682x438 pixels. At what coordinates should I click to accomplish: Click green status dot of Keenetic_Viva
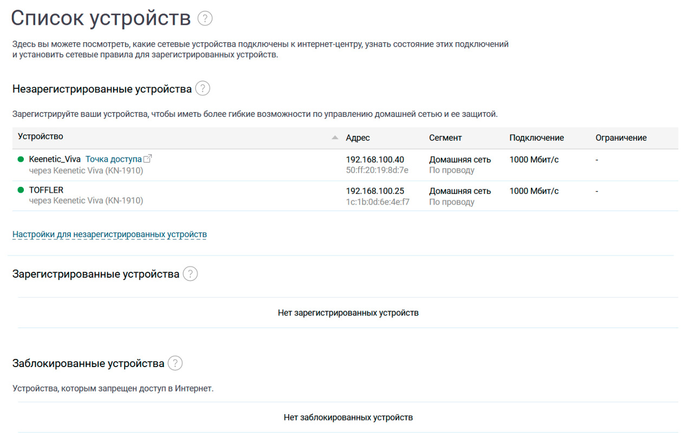(21, 159)
